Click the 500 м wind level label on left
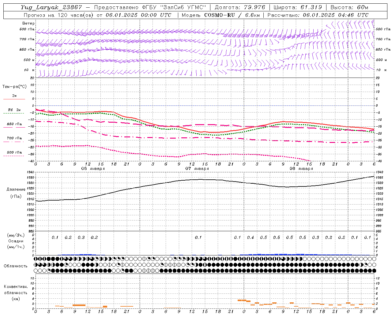Viewport: 392px width, 314px height. [x=29, y=60]
